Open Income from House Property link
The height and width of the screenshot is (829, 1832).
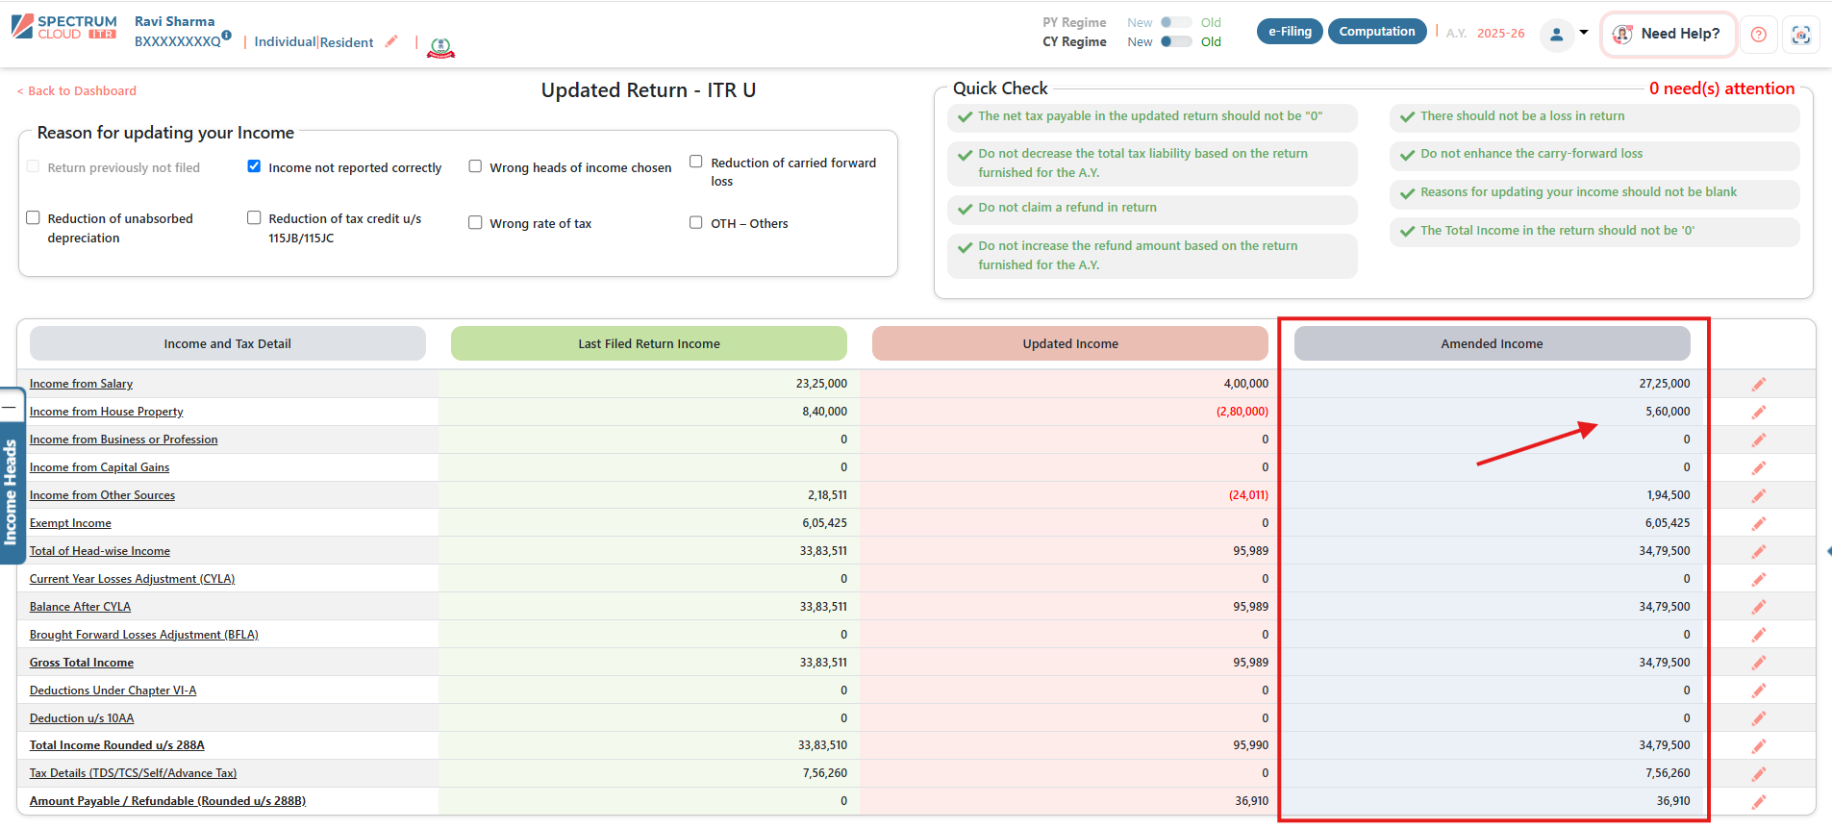tap(106, 412)
